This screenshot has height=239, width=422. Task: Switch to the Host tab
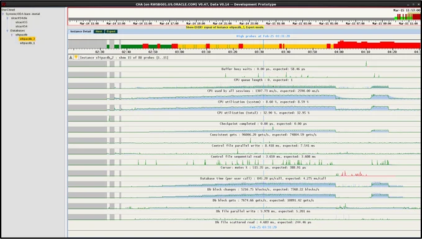pyautogui.click(x=99, y=32)
